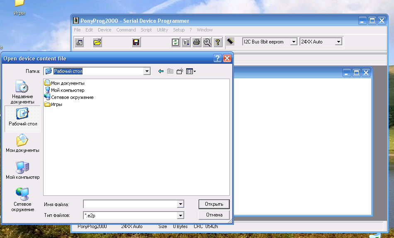This screenshot has width=394, height=238.
Task: Select Мой компьютер in places sidebar
Action: tap(23, 170)
